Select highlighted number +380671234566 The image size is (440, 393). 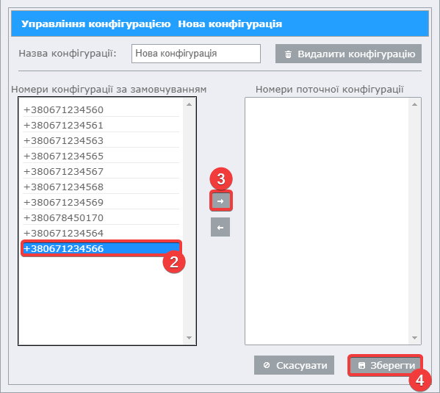tap(101, 248)
